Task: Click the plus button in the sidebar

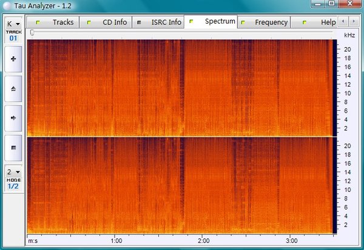Action: coord(13,59)
